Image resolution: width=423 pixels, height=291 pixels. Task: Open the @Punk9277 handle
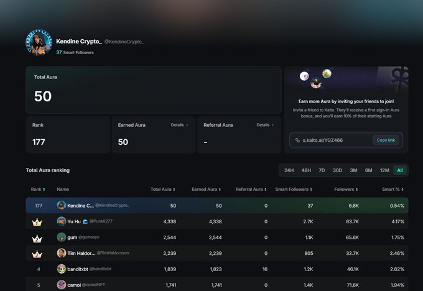(x=101, y=221)
